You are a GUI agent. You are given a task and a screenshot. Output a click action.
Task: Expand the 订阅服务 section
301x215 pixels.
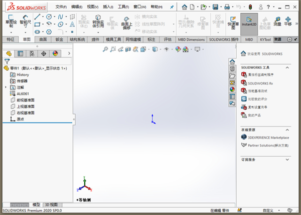point(287,159)
